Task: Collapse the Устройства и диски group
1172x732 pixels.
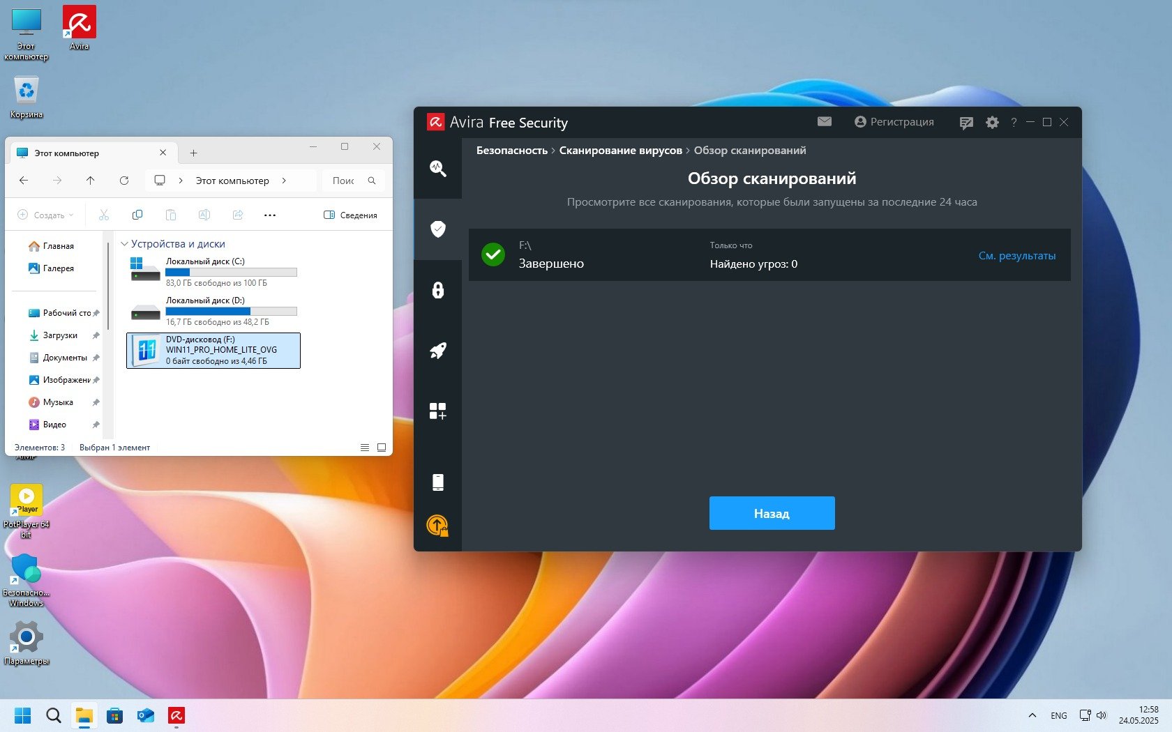Action: point(125,244)
